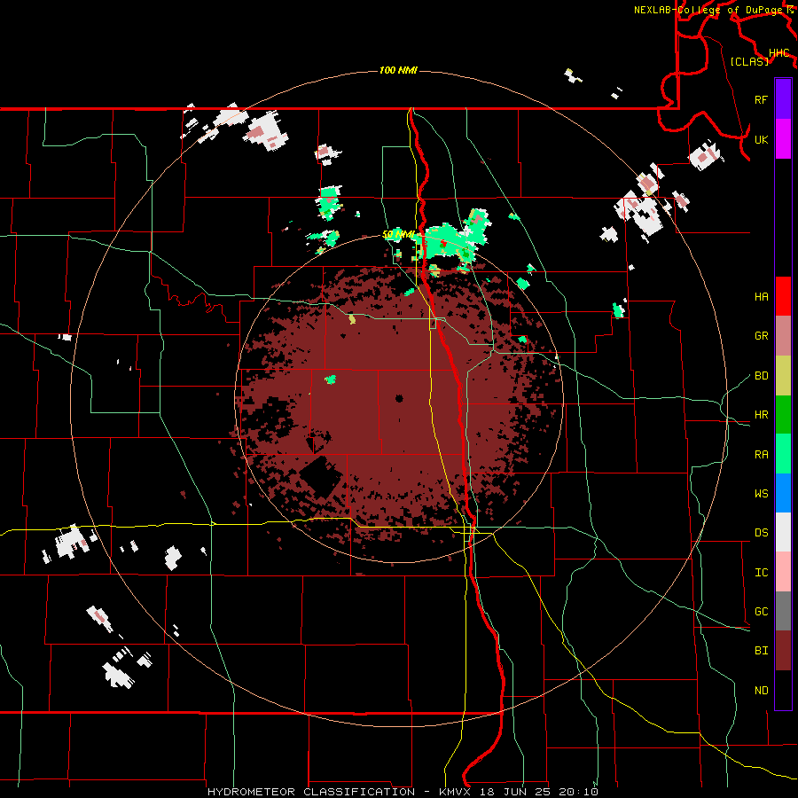The width and height of the screenshot is (798, 798).
Task: Click the IC legend label
Action: pyautogui.click(x=761, y=573)
